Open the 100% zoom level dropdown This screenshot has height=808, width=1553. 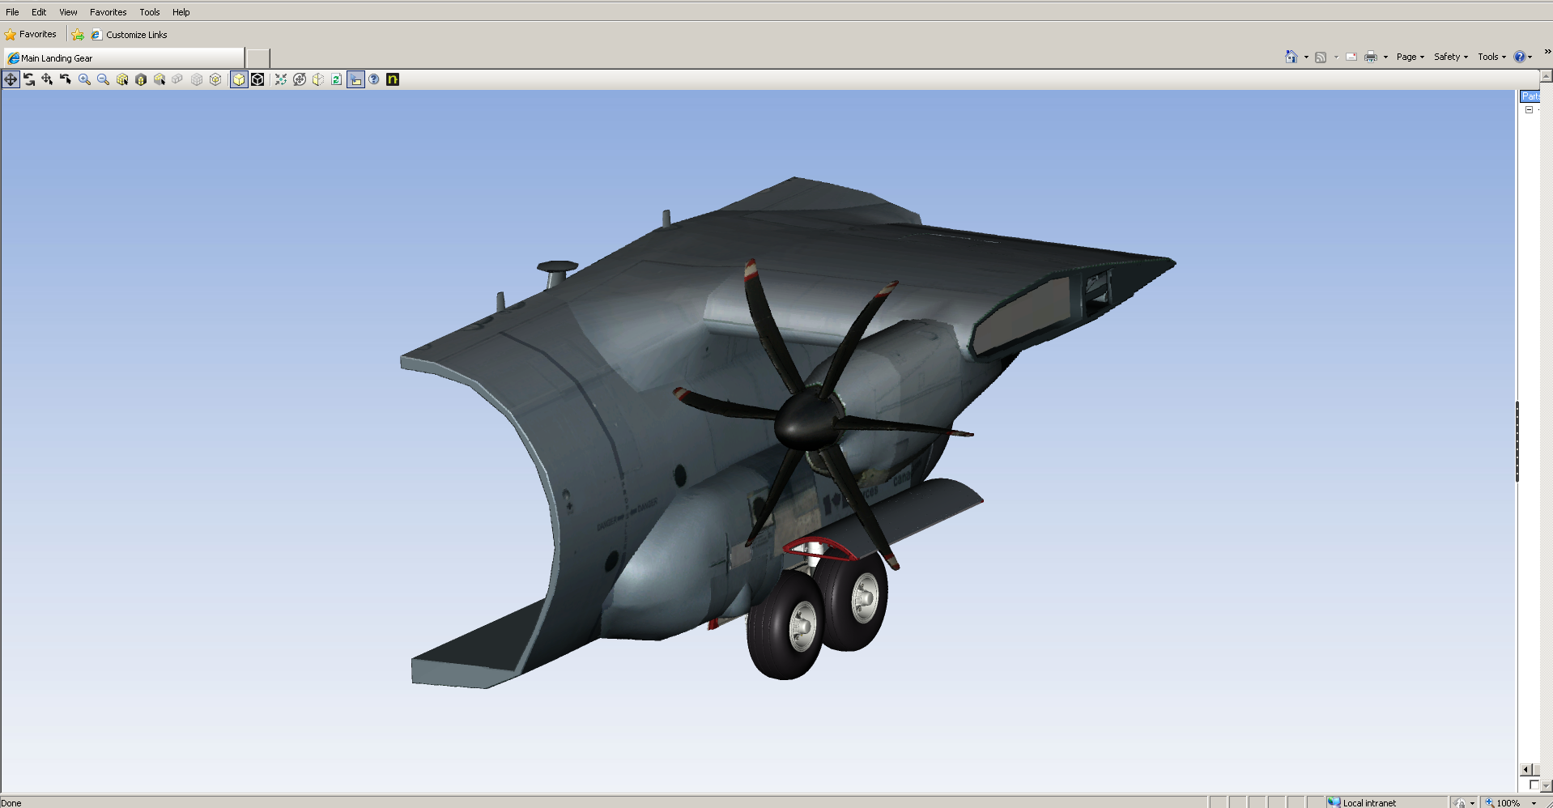click(x=1534, y=803)
